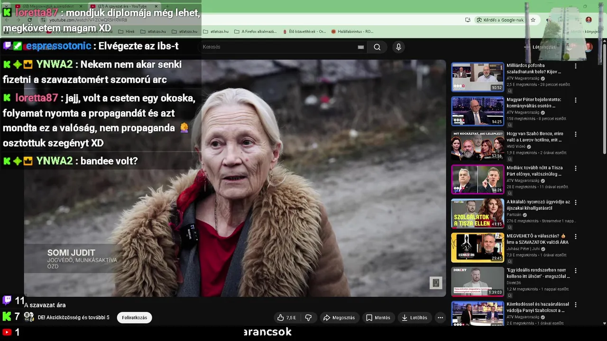The image size is (607, 341).
Task: Click the 29:45 A szavazat ára thumbnail
Action: click(x=478, y=247)
